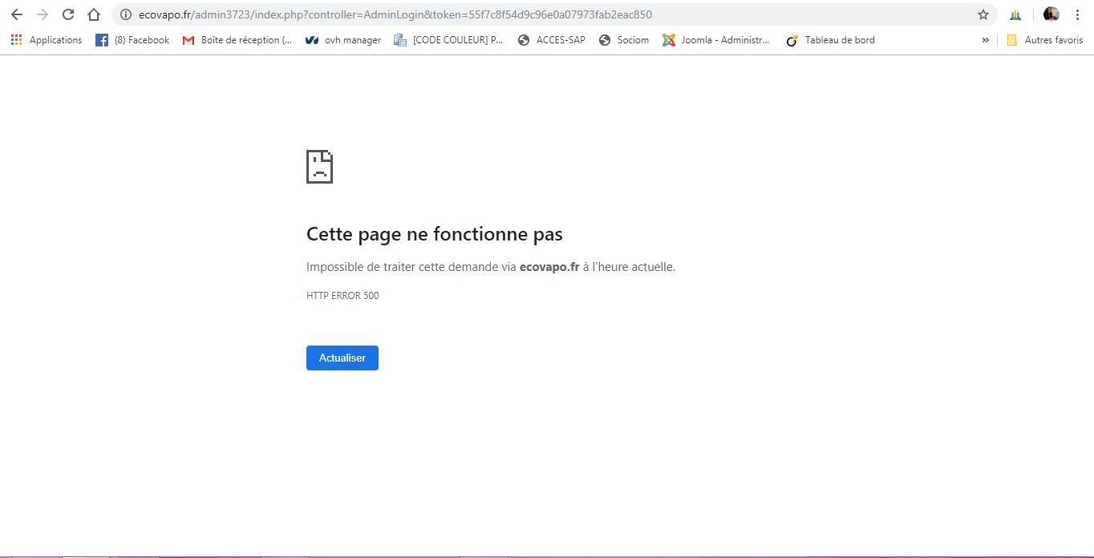Open the Tableau de bord bookmark

[830, 40]
